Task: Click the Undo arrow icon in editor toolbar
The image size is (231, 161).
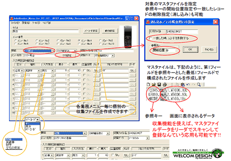Action: click(188, 85)
